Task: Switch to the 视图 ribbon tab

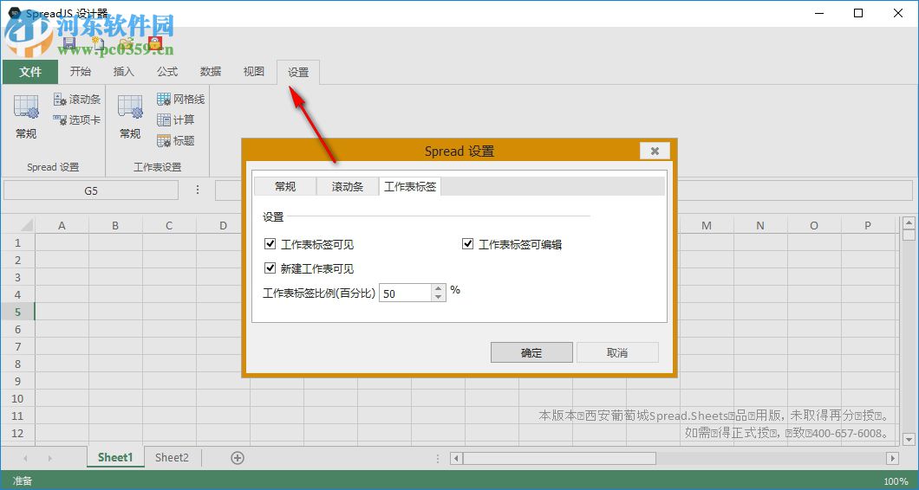Action: pyautogui.click(x=254, y=71)
